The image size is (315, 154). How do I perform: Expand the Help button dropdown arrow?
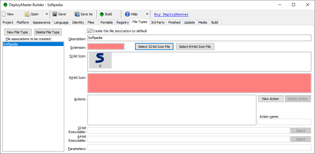(x=147, y=14)
